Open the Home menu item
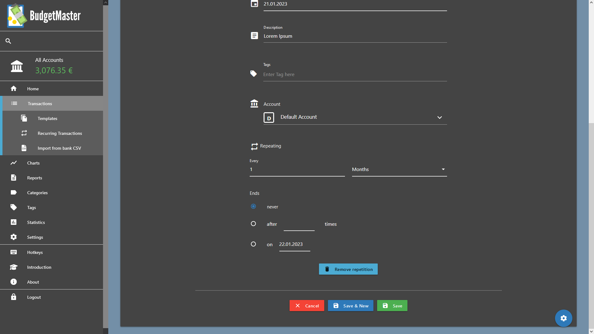Viewport: 594px width, 334px height. click(51, 88)
